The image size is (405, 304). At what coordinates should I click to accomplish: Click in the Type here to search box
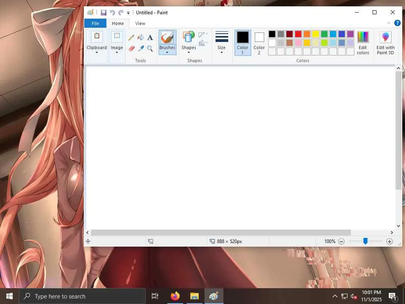coord(82,296)
